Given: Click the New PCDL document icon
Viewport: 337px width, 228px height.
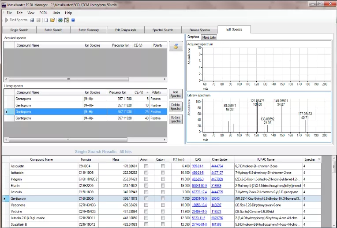Looking at the screenshot, I should tap(46, 20).
